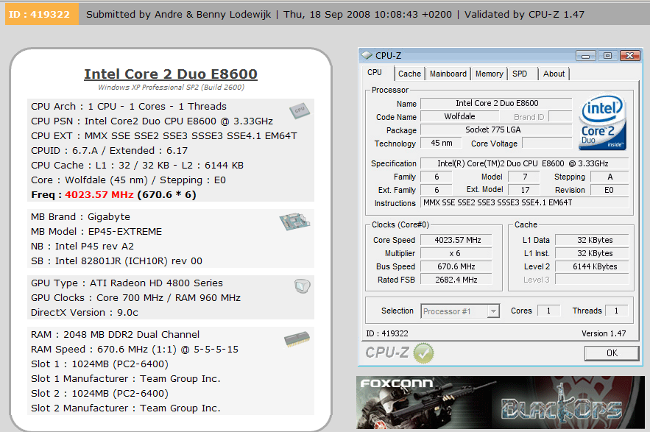Click the Submitted by Andre & Benny Lodewijk text

179,15
